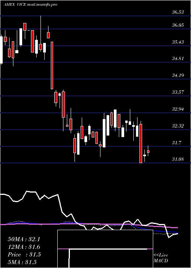Click the '50MA : 32.1' reading
The width and height of the screenshot is (191, 268).
tap(24, 239)
